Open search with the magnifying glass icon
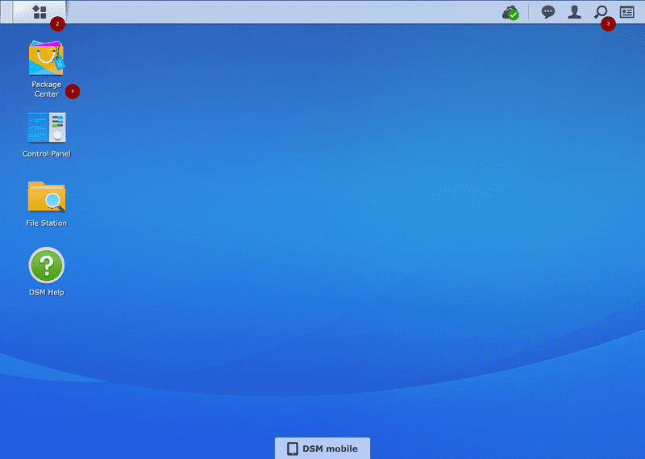 (x=601, y=12)
